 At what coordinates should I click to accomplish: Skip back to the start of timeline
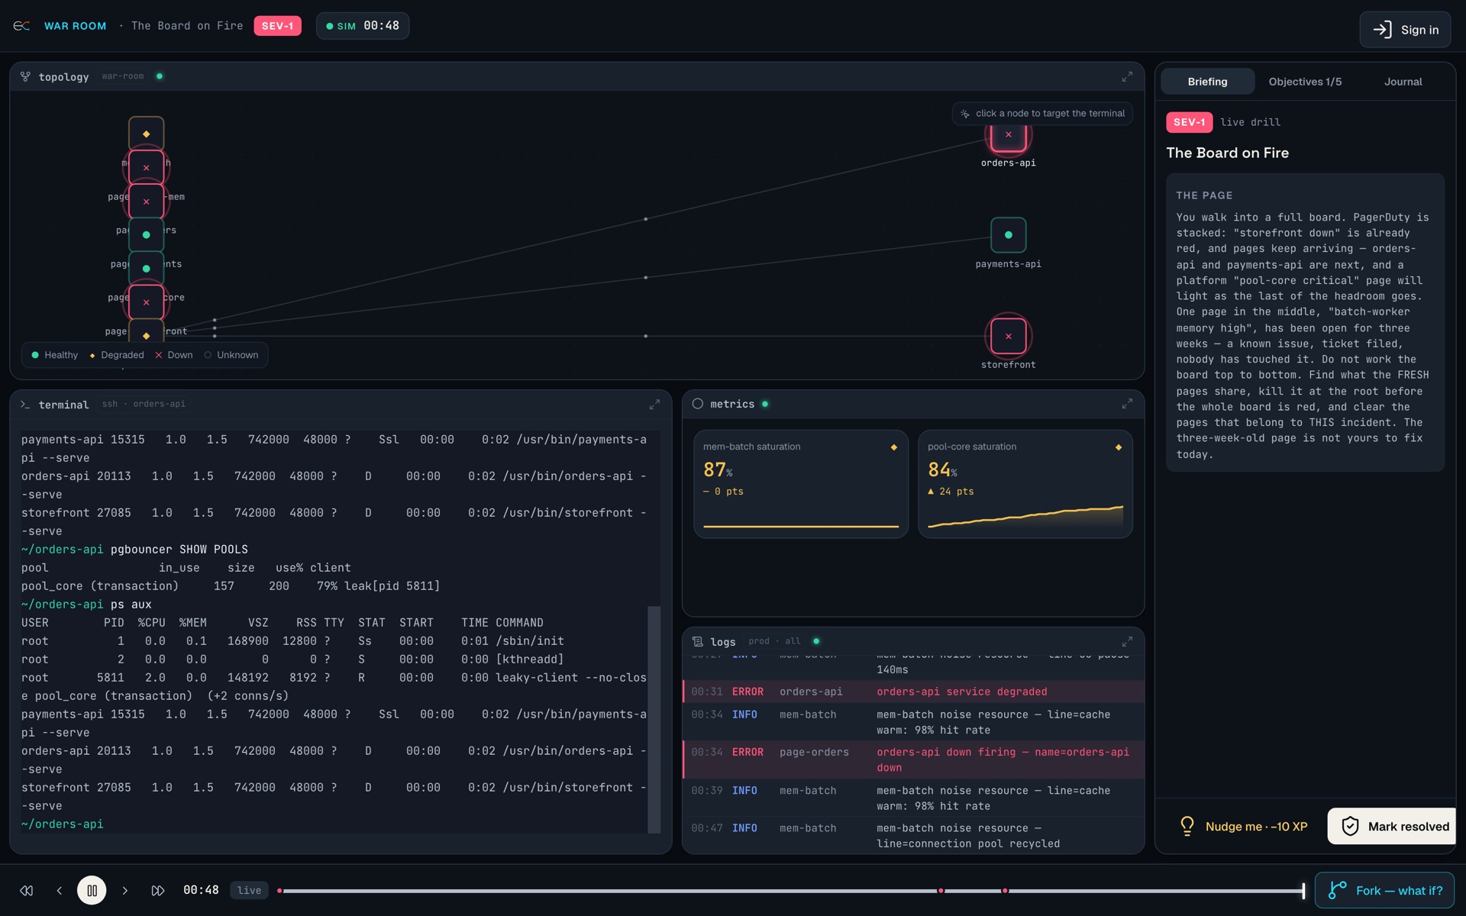coord(27,890)
